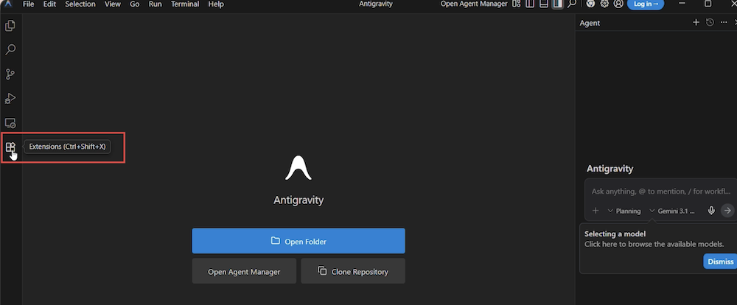The height and width of the screenshot is (305, 737).
Task: Click the microphone icon in the agent input
Action: [x=711, y=211]
